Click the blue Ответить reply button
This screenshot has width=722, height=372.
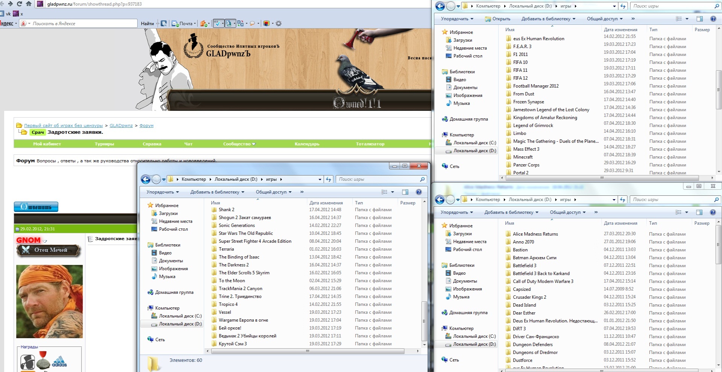click(x=36, y=207)
